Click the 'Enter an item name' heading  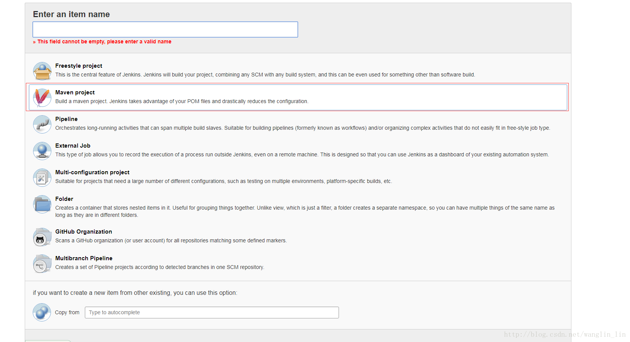coord(71,14)
